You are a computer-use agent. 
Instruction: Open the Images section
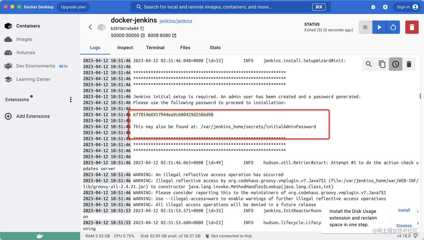click(x=24, y=39)
